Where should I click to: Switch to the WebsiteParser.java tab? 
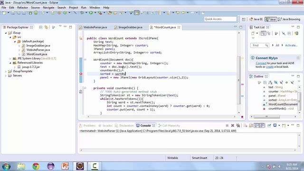click(x=93, y=28)
